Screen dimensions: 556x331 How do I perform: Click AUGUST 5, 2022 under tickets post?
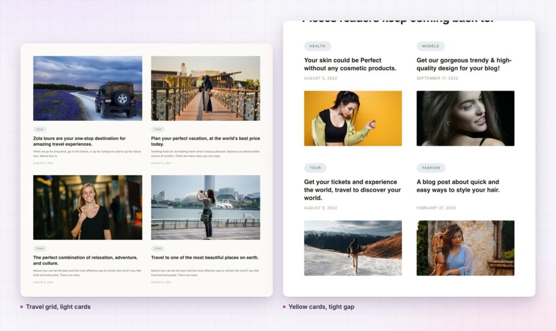[x=320, y=208]
